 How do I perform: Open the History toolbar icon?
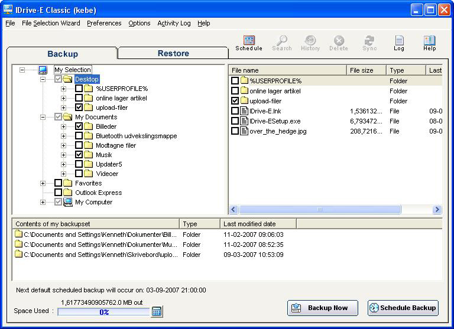[x=310, y=41]
